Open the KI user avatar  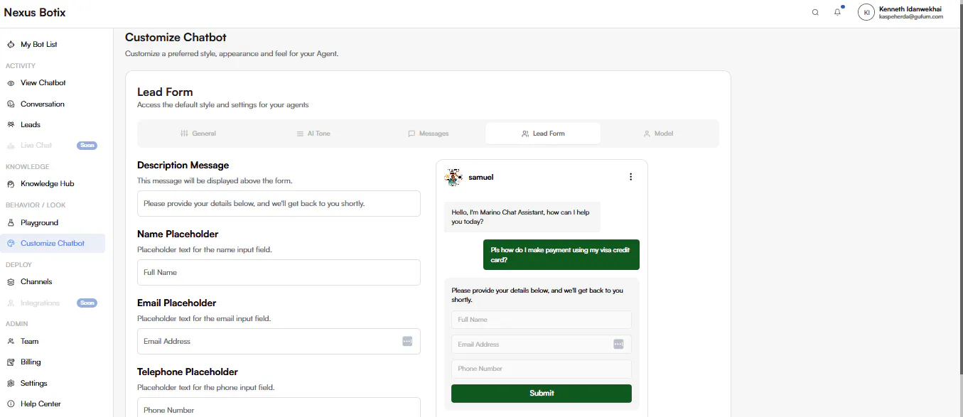[866, 12]
